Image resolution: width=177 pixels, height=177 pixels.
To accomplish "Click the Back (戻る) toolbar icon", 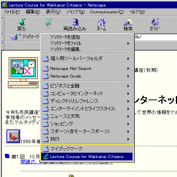I will pyautogui.click(x=22, y=22).
